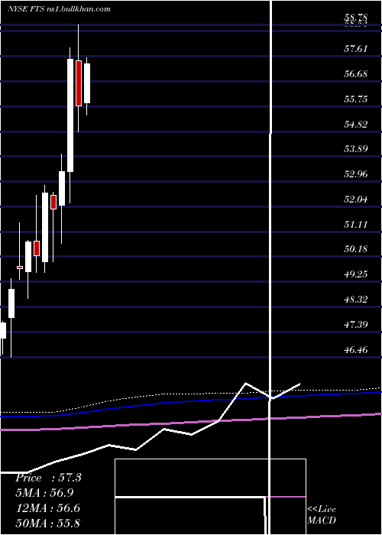This screenshot has width=382, height=535.
Task: Click the 50MA : 55.8 readout
Action: (48, 523)
